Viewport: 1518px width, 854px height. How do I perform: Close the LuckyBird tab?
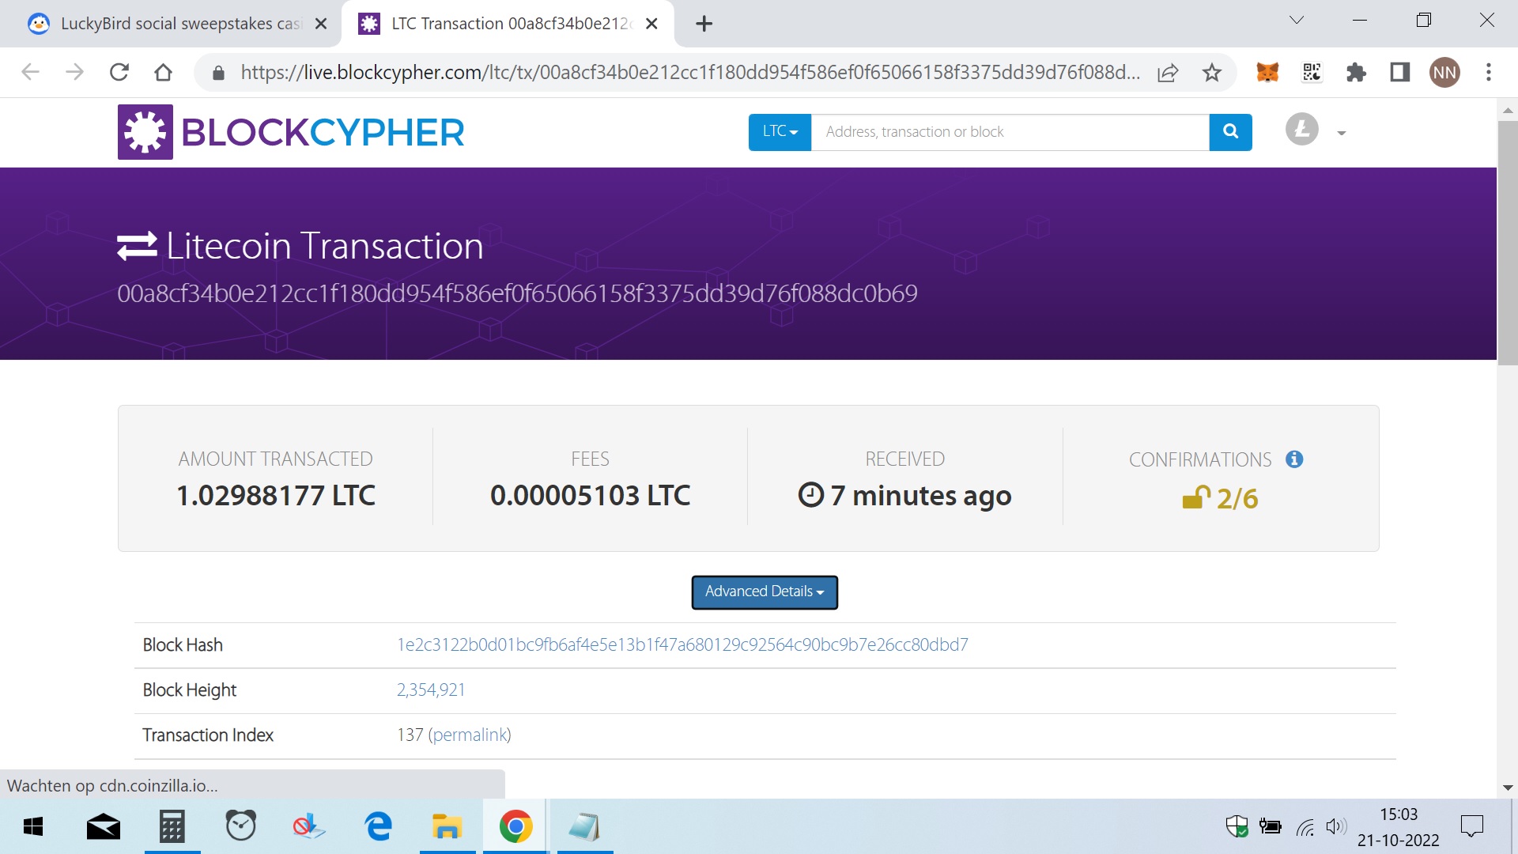tap(321, 24)
